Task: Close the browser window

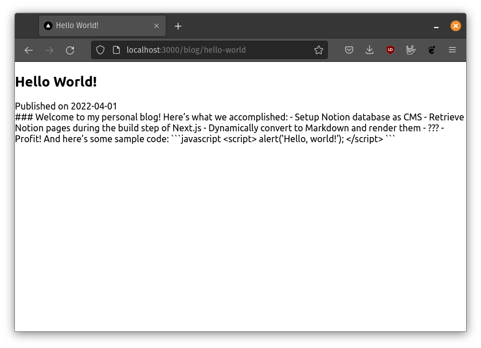Action: [456, 26]
